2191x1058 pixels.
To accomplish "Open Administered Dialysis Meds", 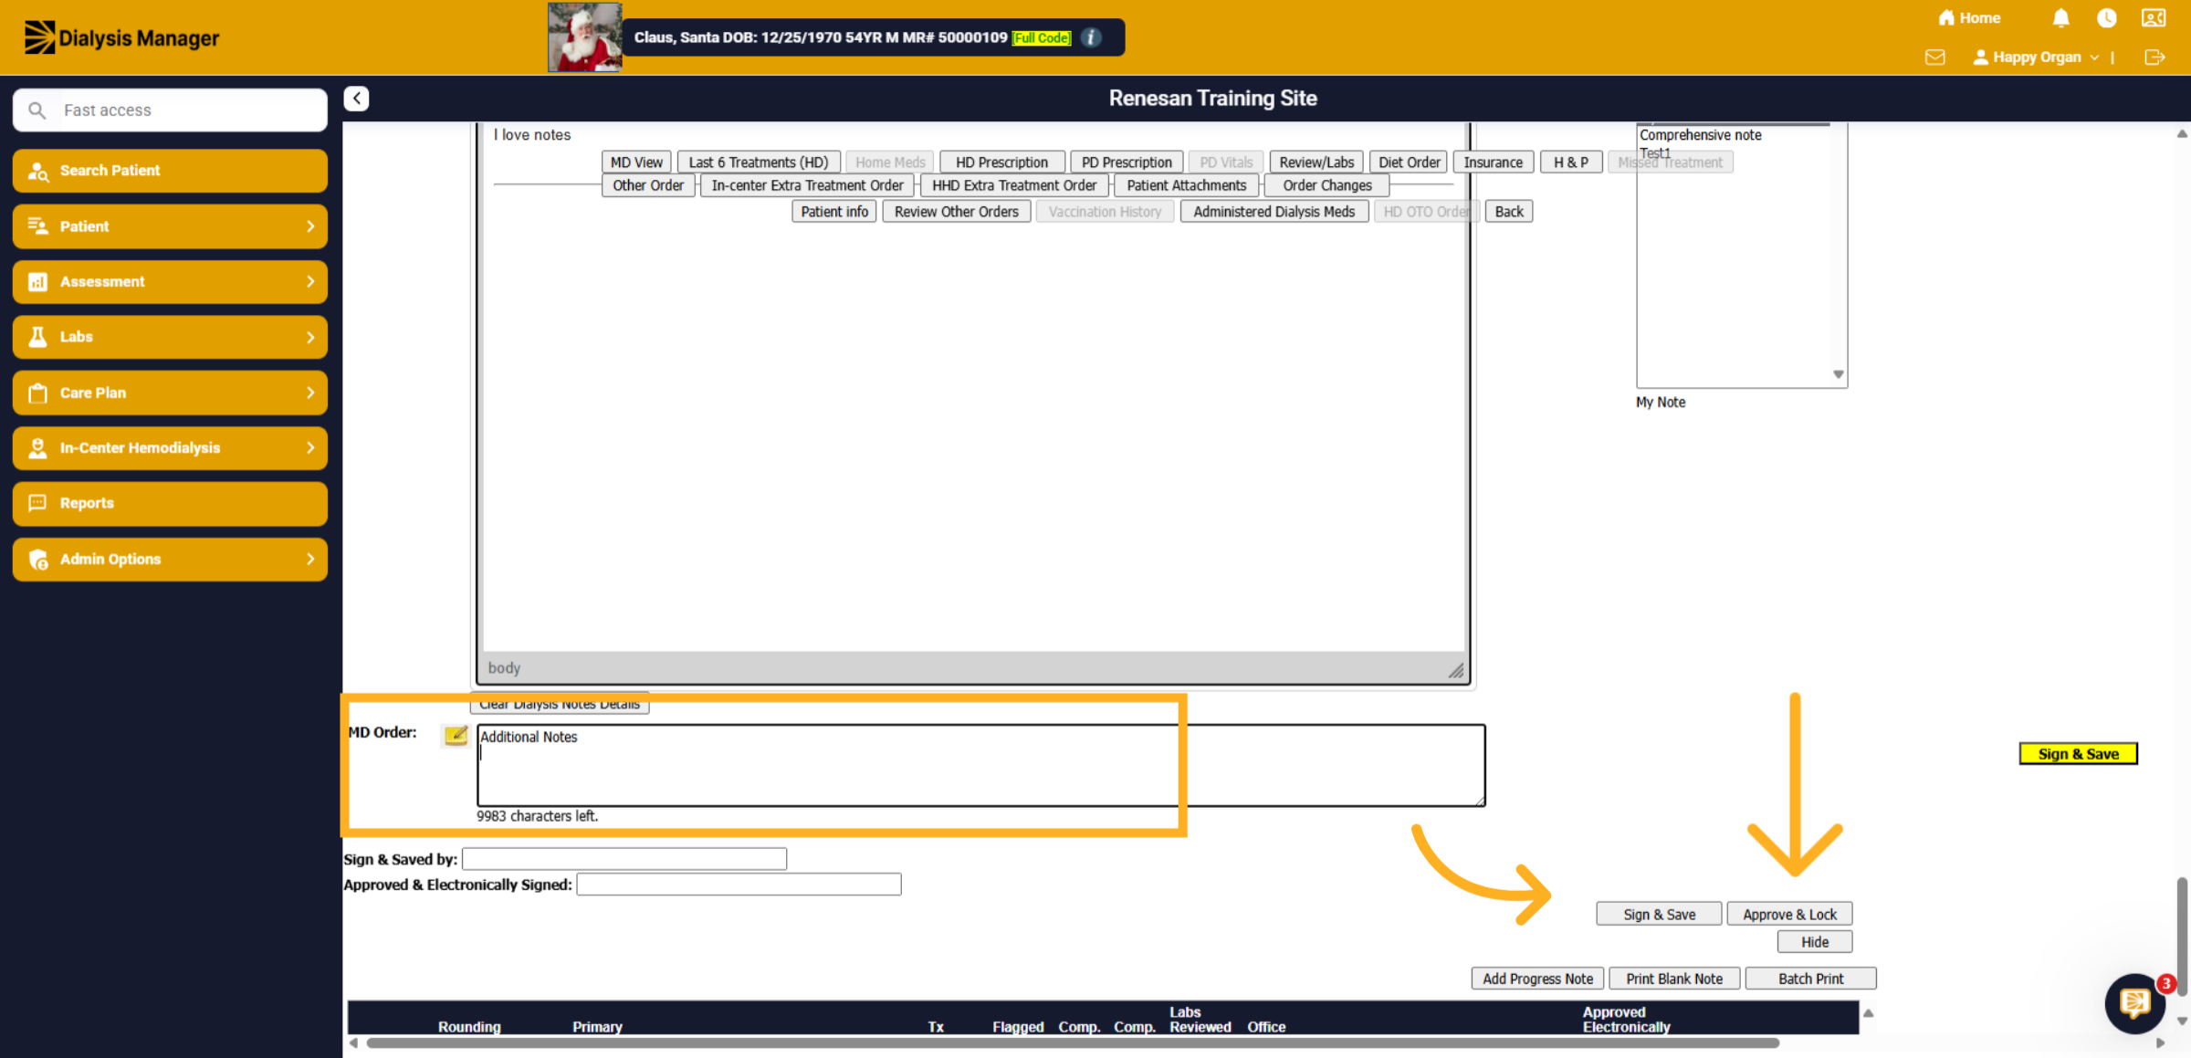I will [x=1274, y=212].
